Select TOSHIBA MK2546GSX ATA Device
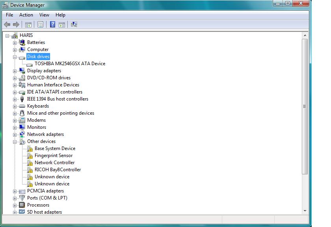This screenshot has height=227, width=331. tap(70, 64)
